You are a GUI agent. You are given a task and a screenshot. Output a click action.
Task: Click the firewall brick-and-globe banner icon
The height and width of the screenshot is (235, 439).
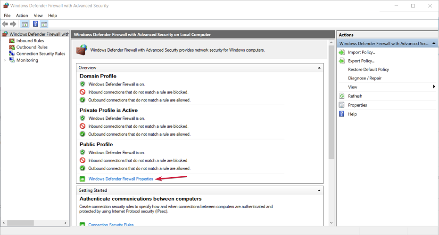click(x=82, y=50)
